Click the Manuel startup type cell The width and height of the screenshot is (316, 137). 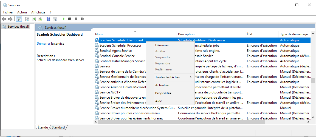[x=285, y=108]
